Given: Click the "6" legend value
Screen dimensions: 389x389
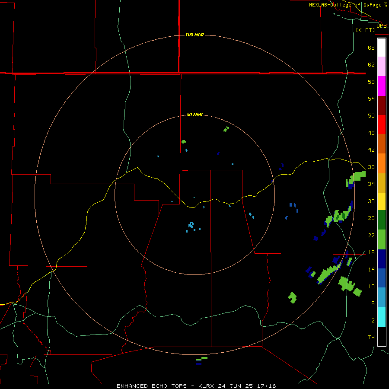Looking at the screenshot, I should 373,303.
